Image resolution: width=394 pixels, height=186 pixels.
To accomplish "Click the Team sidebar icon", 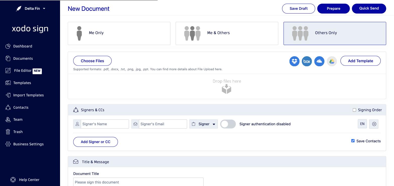I will [8, 119].
